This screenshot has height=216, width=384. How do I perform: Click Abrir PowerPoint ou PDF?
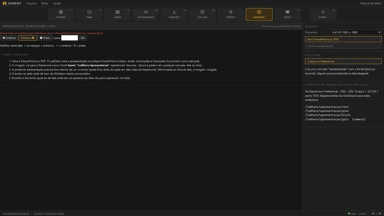[343, 39]
